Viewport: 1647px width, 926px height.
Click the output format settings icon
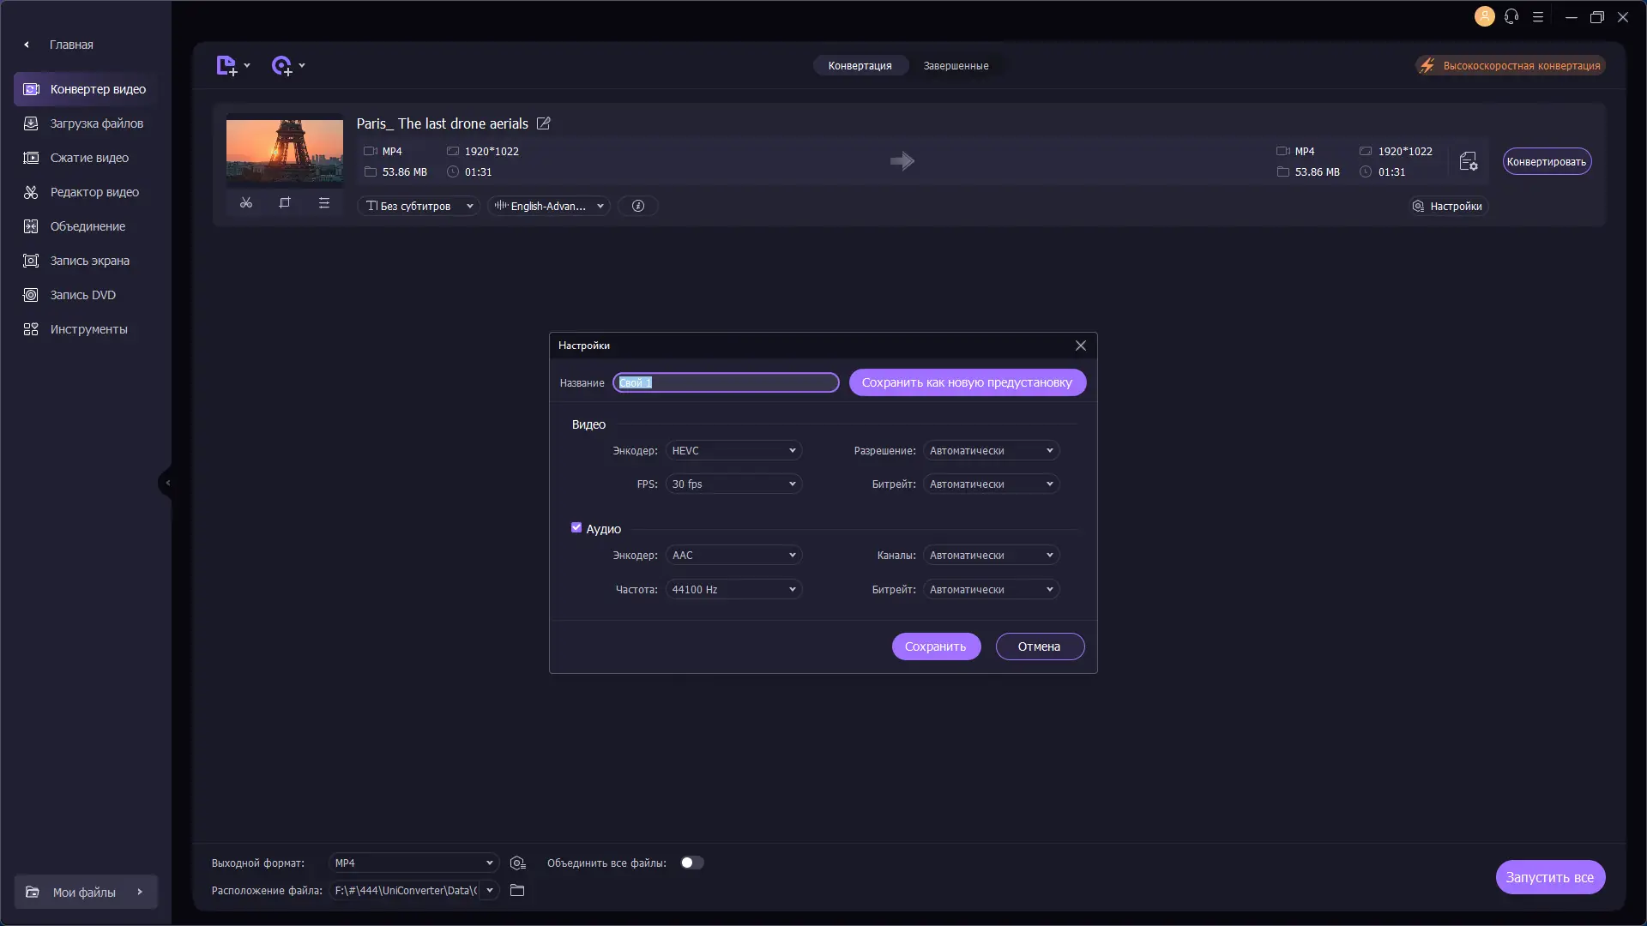click(x=517, y=863)
